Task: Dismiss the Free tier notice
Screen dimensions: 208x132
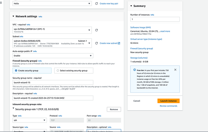Action: pos(175,70)
